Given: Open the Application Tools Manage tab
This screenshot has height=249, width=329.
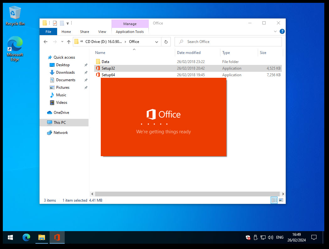Looking at the screenshot, I should [x=130, y=24].
